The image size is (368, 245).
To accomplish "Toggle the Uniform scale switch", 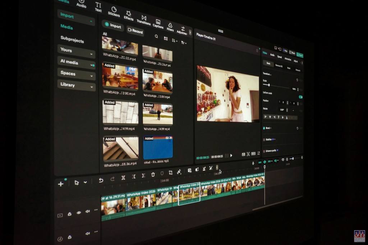I will pos(300,97).
